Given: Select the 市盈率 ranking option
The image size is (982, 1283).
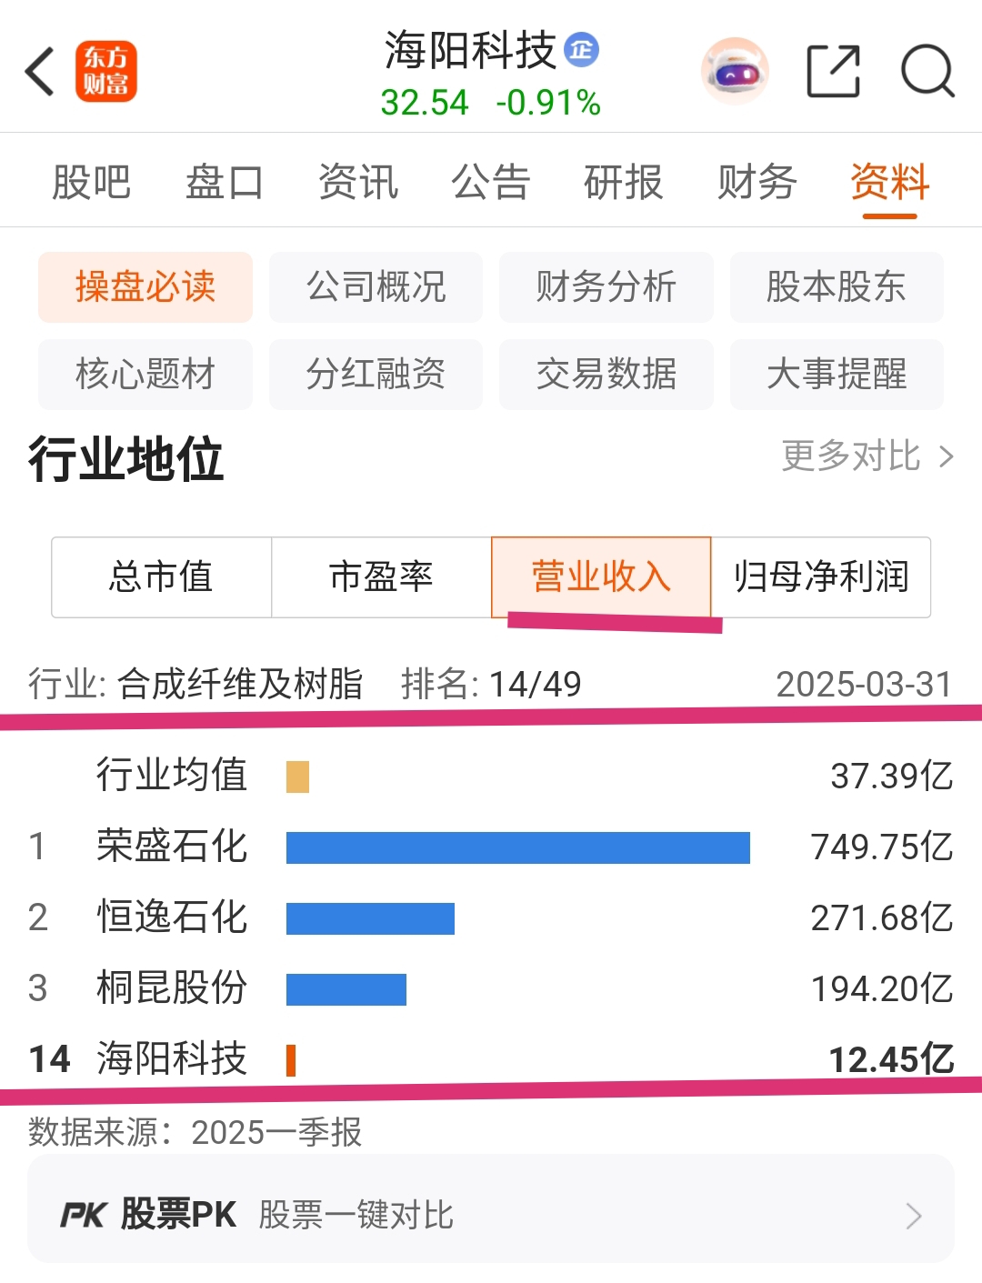Looking at the screenshot, I should point(382,577).
